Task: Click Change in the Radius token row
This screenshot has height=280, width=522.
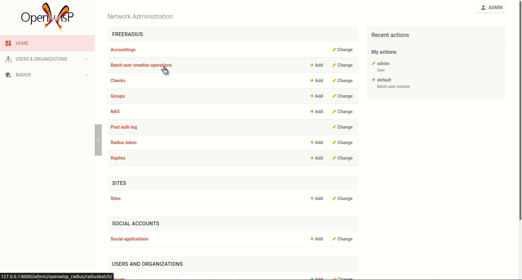Action: pos(342,143)
